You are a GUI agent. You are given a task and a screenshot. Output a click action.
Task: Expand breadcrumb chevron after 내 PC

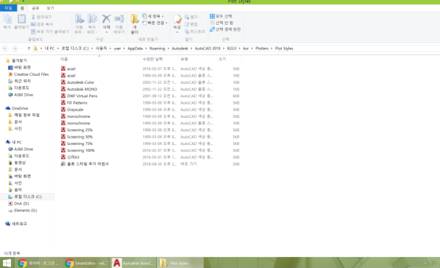tap(58, 48)
